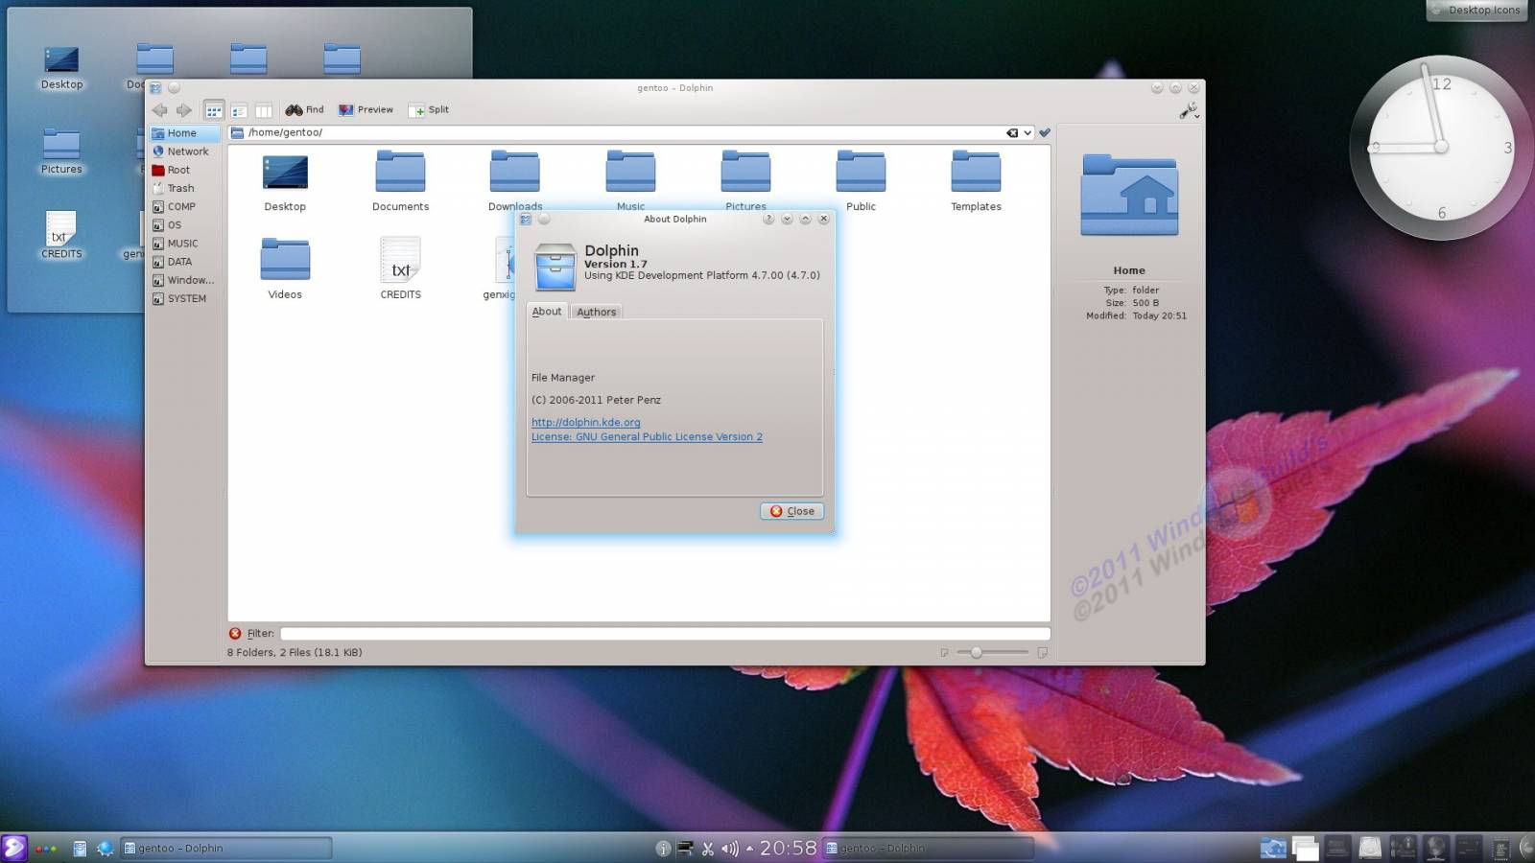Open CREDITS file in desktop folder view
Image resolution: width=1535 pixels, height=863 pixels.
tap(61, 236)
